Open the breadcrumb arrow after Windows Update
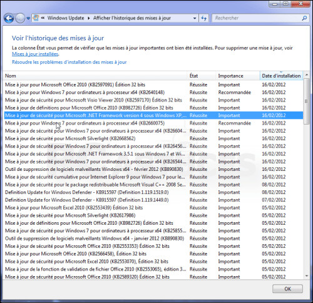The height and width of the screenshot is (303, 313). (x=89, y=18)
